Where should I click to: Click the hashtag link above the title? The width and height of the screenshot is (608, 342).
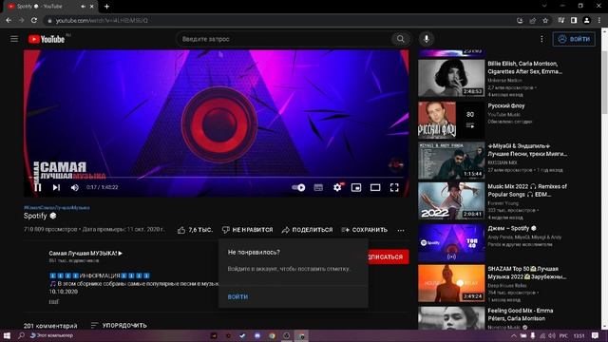[x=57, y=208]
